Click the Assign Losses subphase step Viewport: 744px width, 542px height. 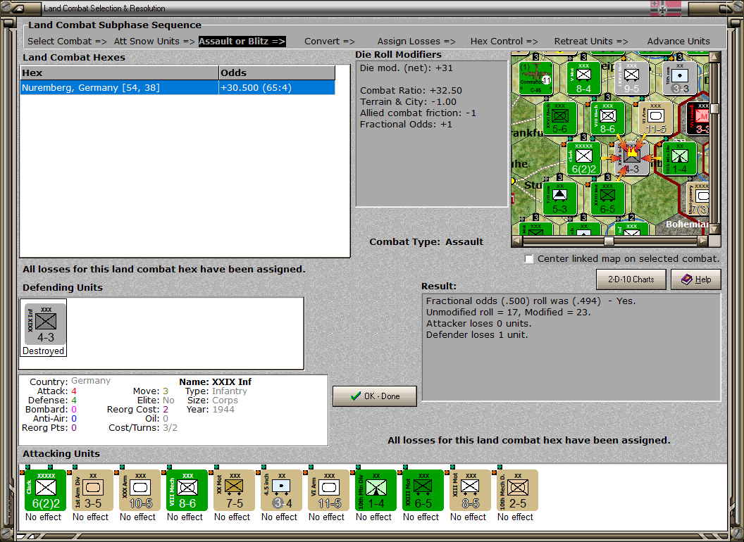(416, 42)
